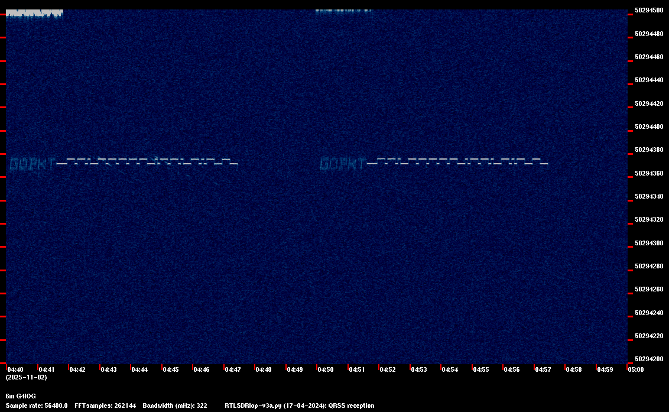Click the 05:00 time axis label

636,369
